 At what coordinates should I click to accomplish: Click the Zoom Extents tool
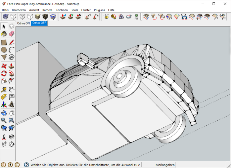tap(11, 120)
